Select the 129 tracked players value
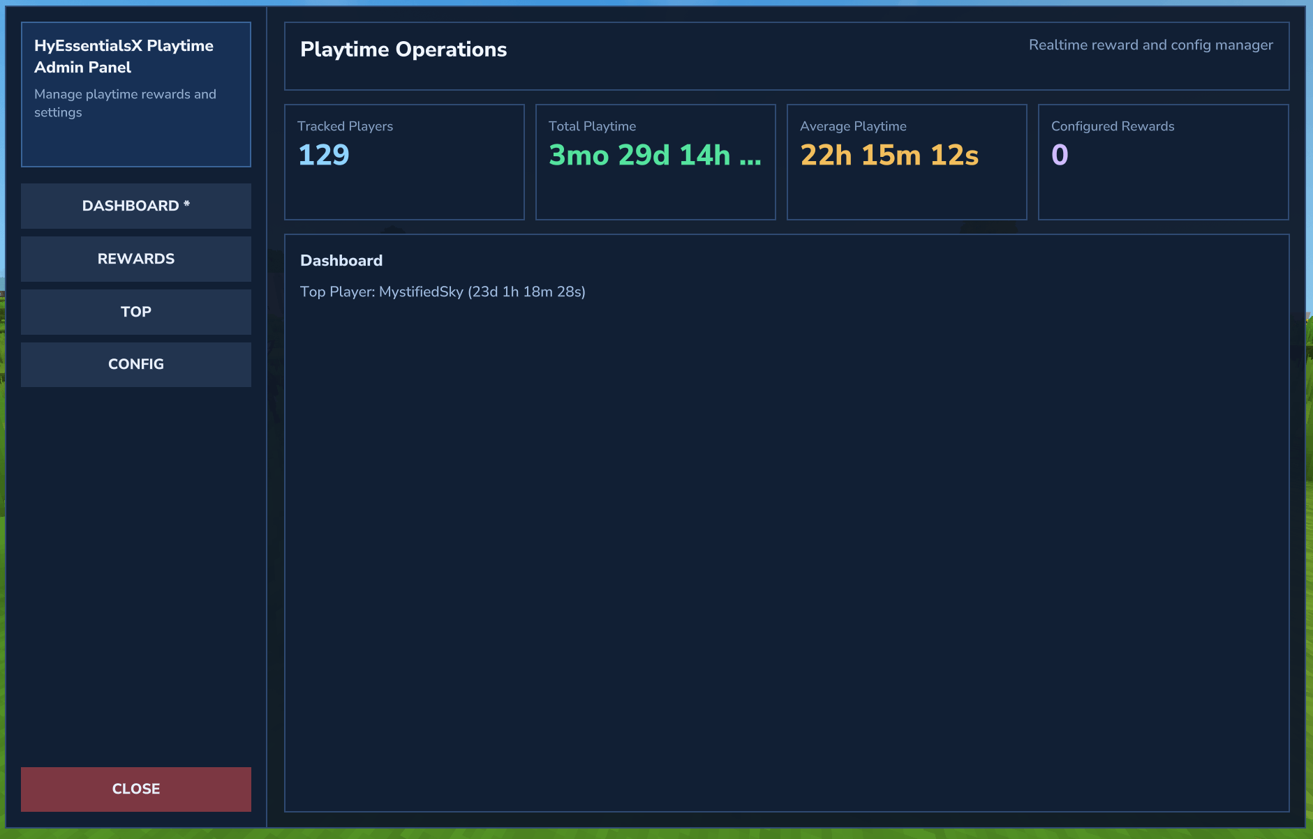Image resolution: width=1313 pixels, height=839 pixels. (x=324, y=155)
